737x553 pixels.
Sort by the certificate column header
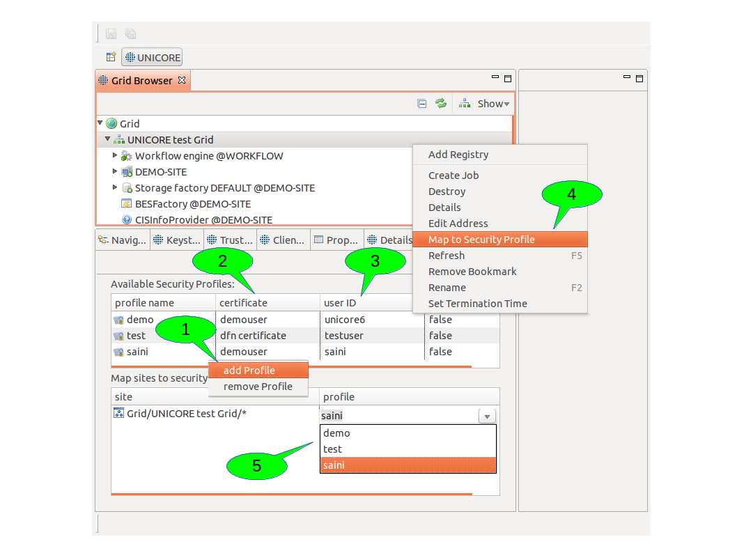267,303
